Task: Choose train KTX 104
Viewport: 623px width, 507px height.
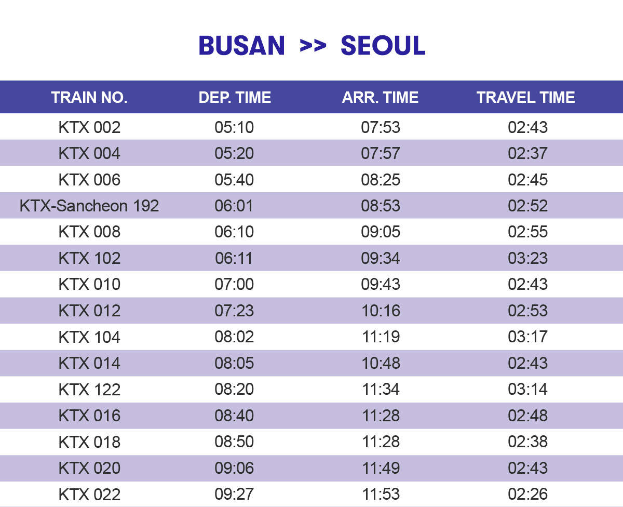Action: (89, 337)
